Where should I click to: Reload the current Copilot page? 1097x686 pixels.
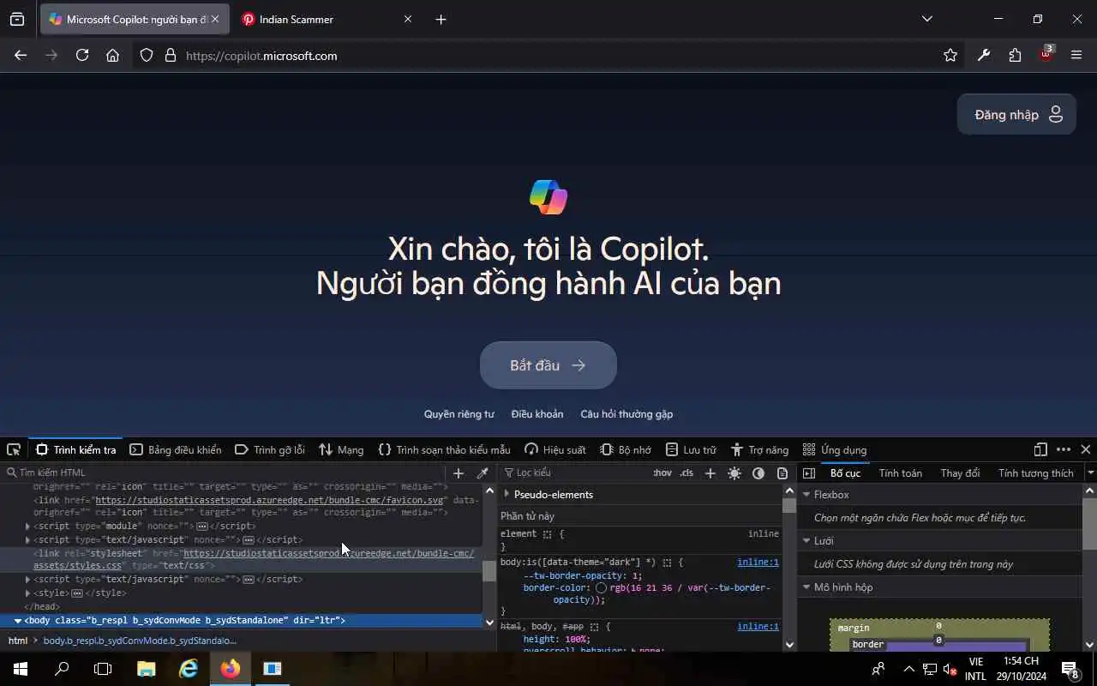tap(82, 55)
